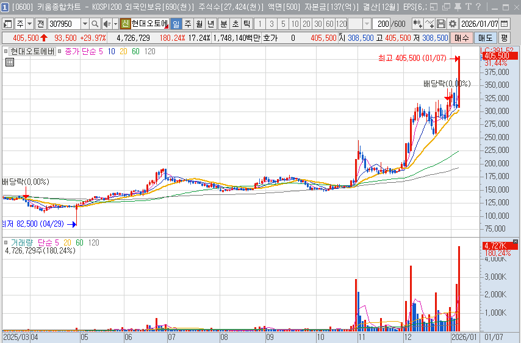This screenshot has width=521, height=343.
Task: Select the yearly 년 period
Action: click(x=211, y=24)
